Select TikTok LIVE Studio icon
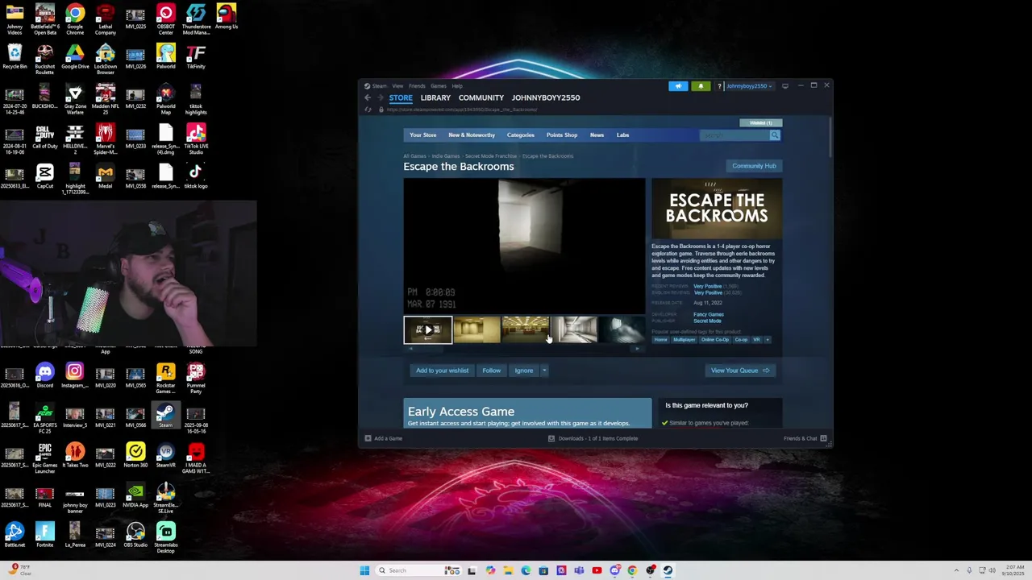This screenshot has height=580, width=1032. point(196,139)
